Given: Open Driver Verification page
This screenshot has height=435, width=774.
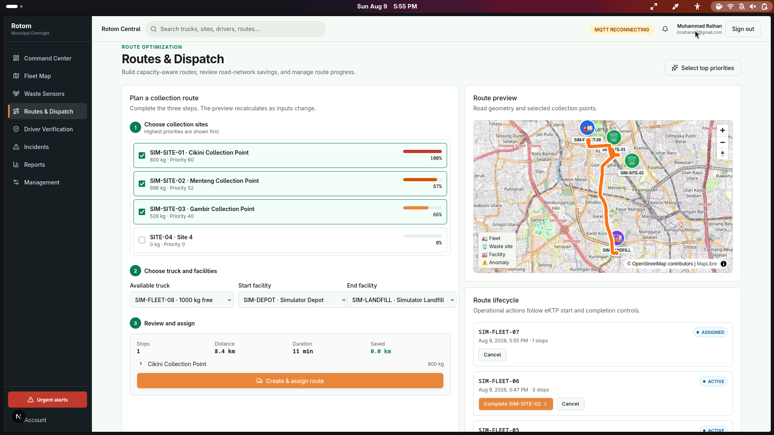Looking at the screenshot, I should click(x=48, y=129).
